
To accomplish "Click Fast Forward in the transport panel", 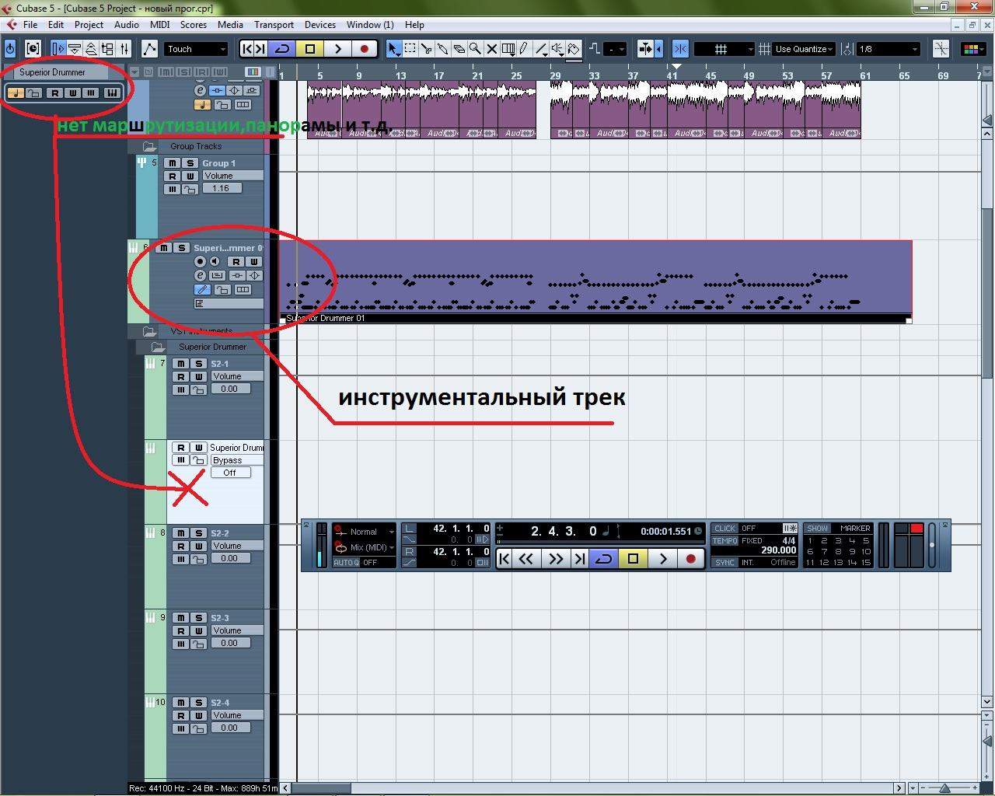I will pyautogui.click(x=555, y=558).
